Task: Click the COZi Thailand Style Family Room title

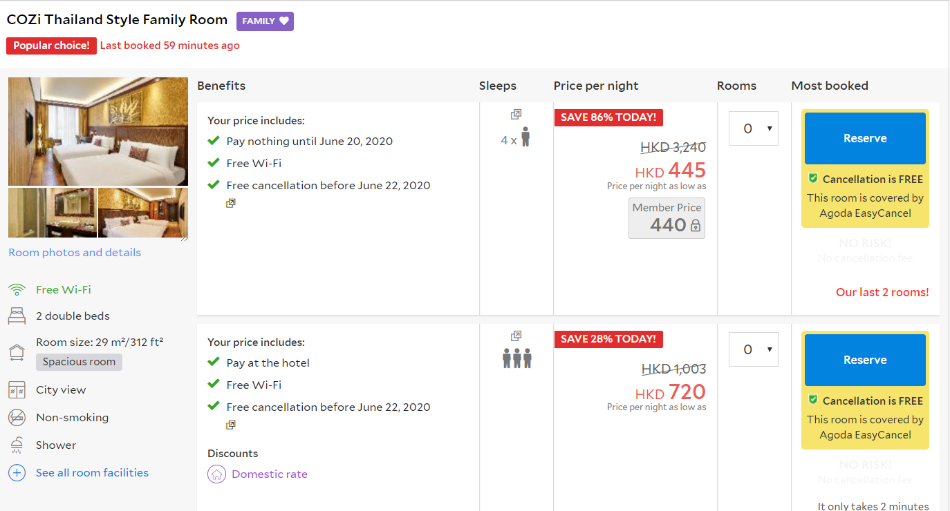Action: pos(117,20)
